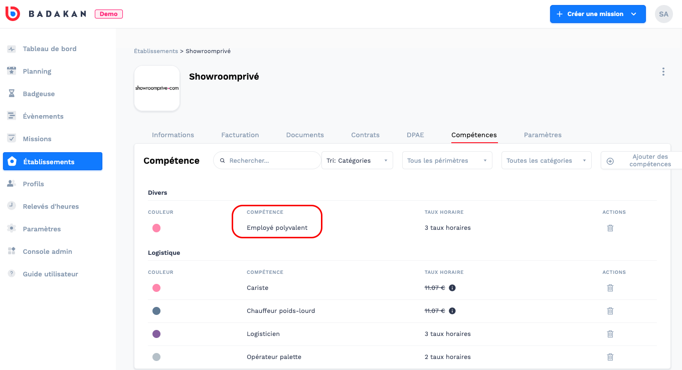Follow the Établissements breadcrumb link

tap(156, 51)
